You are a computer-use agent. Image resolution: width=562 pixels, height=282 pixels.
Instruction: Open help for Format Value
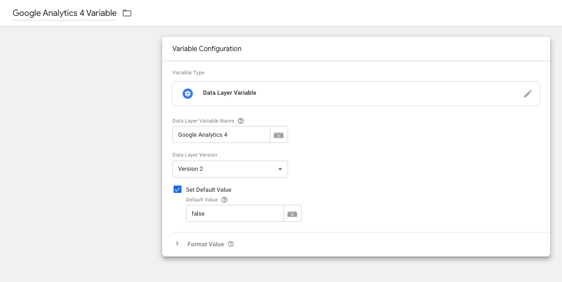point(231,244)
